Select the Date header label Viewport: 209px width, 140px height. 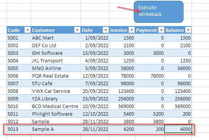[x=87, y=30]
